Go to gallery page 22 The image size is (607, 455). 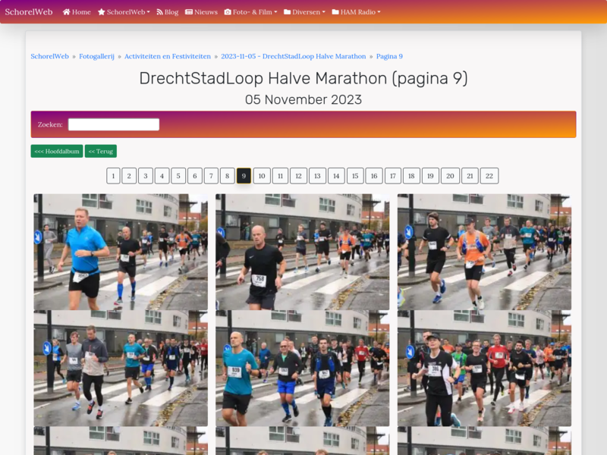[x=489, y=176]
